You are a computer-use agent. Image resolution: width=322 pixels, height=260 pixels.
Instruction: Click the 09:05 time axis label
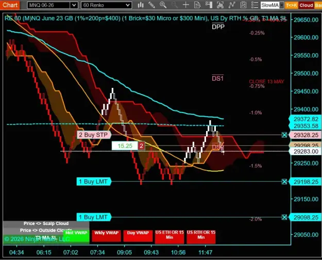pos(124,252)
